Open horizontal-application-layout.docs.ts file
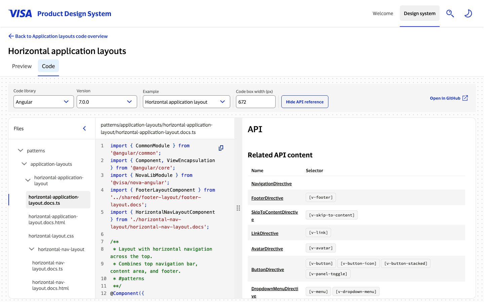The width and height of the screenshot is (484, 302). (x=58, y=200)
